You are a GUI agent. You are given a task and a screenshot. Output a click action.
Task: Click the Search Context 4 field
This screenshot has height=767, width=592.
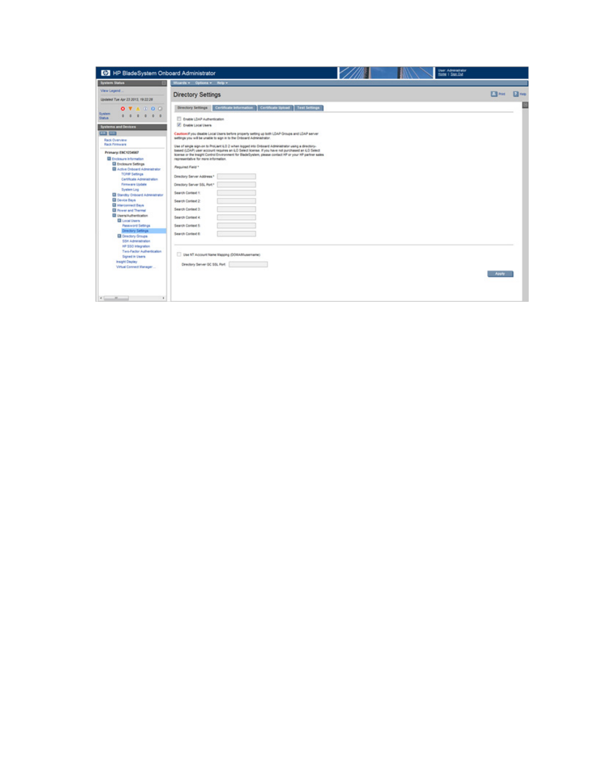coord(236,217)
